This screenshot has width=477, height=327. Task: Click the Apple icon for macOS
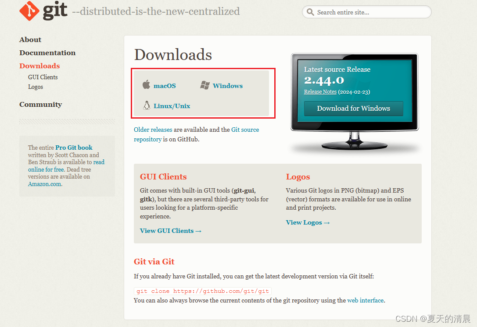(x=146, y=84)
